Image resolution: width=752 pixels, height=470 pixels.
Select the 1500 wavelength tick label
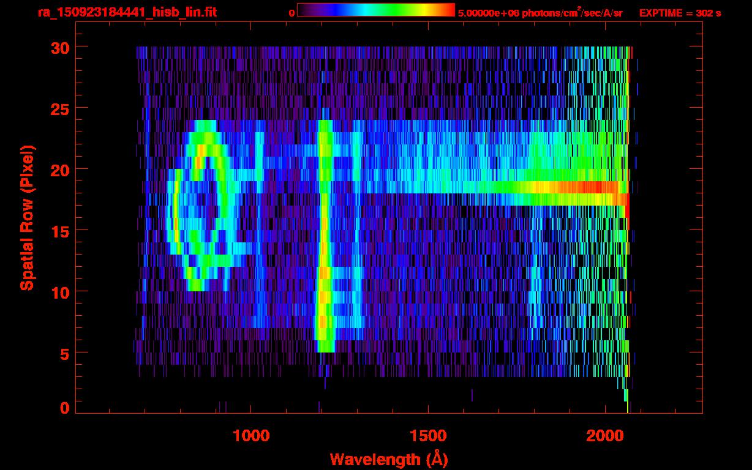point(427,436)
